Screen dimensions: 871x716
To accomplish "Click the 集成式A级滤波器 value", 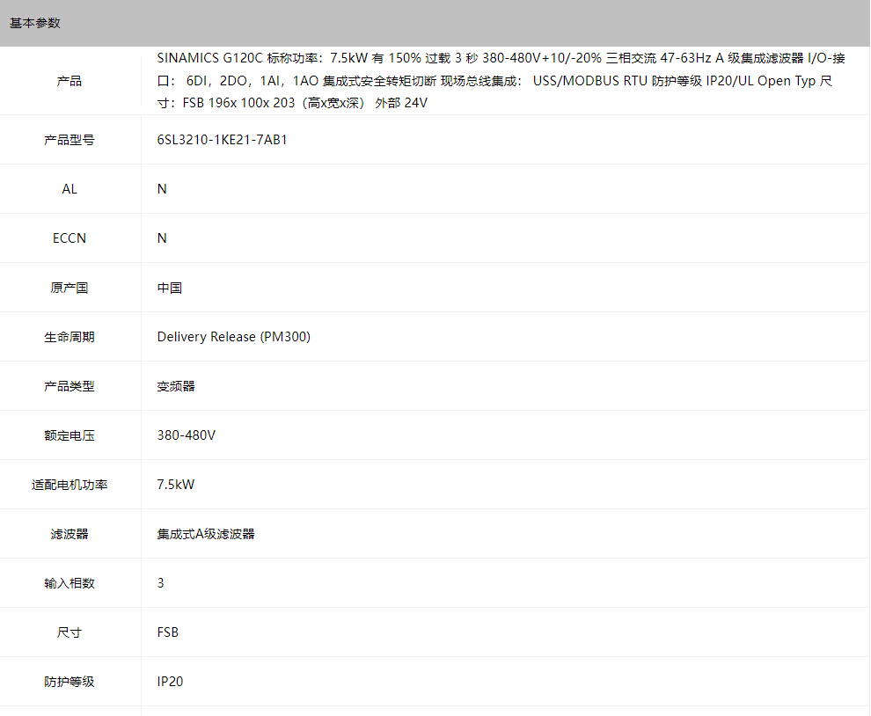I will click(206, 534).
